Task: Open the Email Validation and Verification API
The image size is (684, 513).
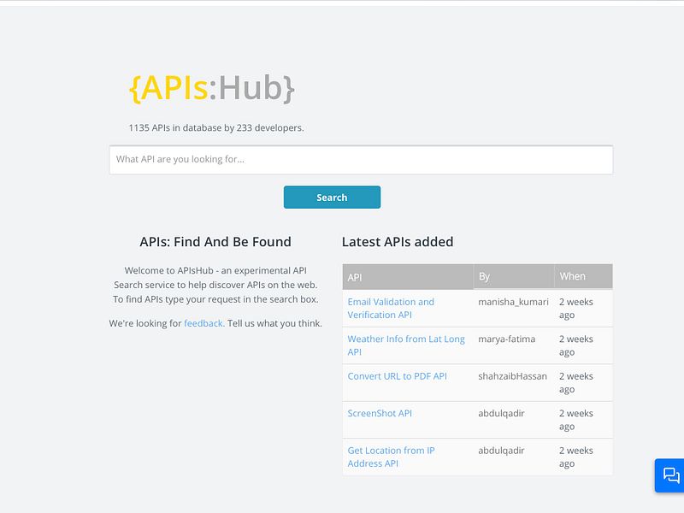Action: coord(390,308)
